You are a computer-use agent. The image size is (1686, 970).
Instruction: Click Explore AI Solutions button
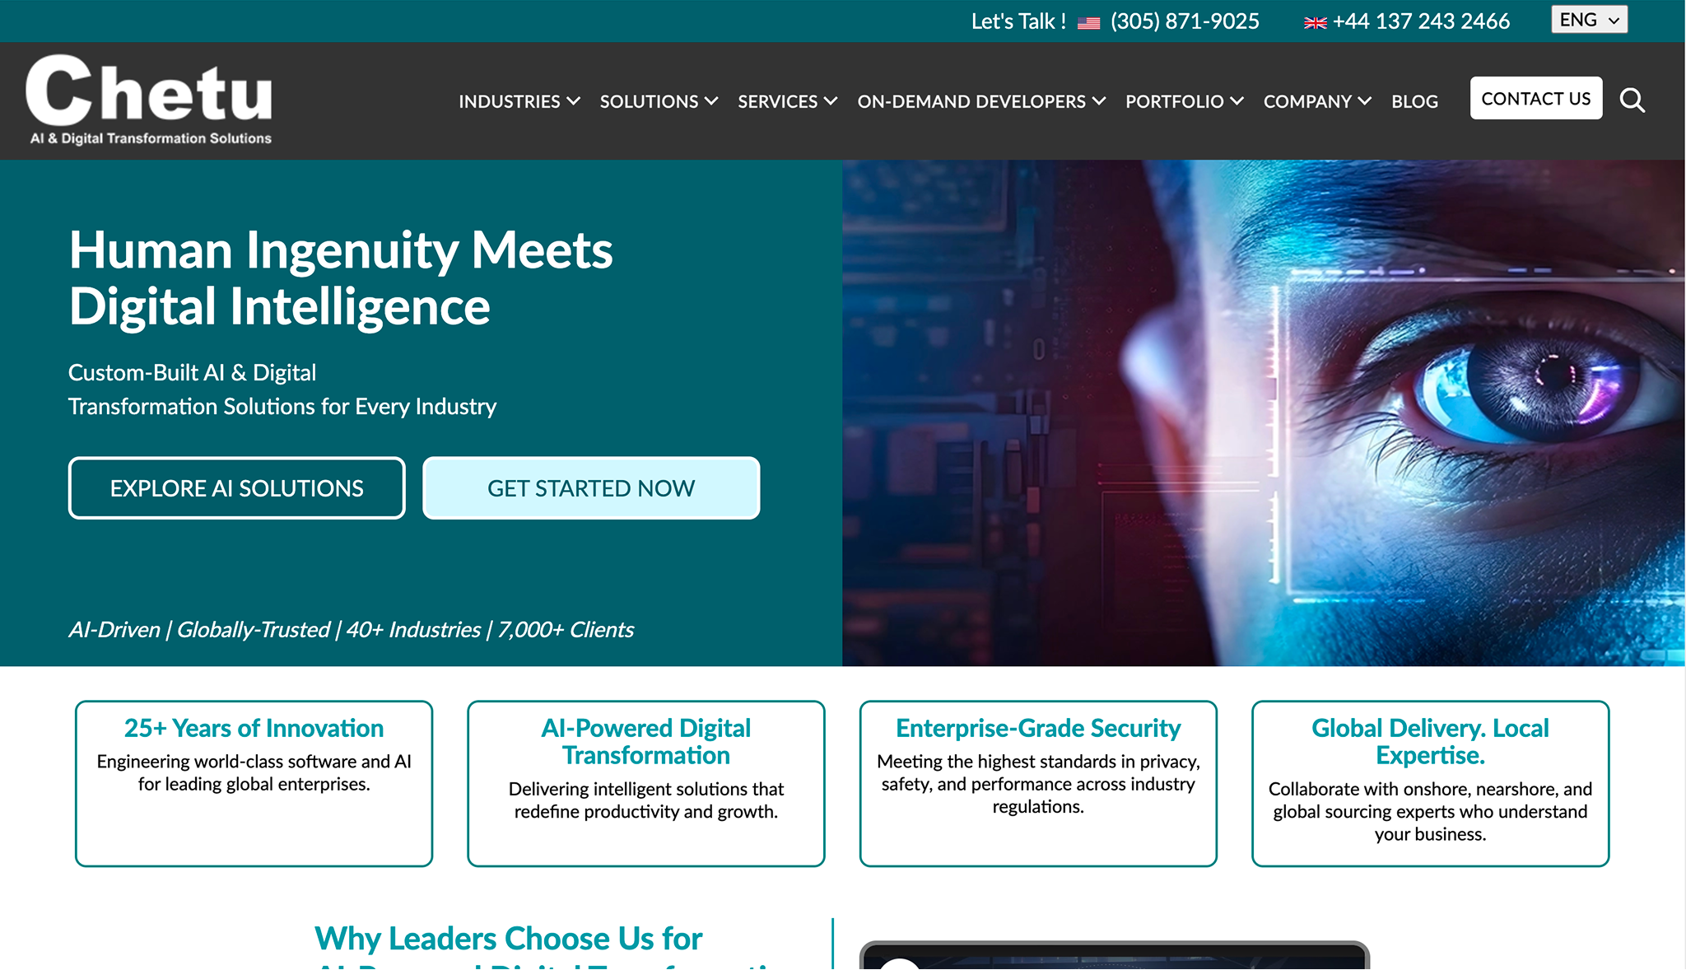pos(237,488)
